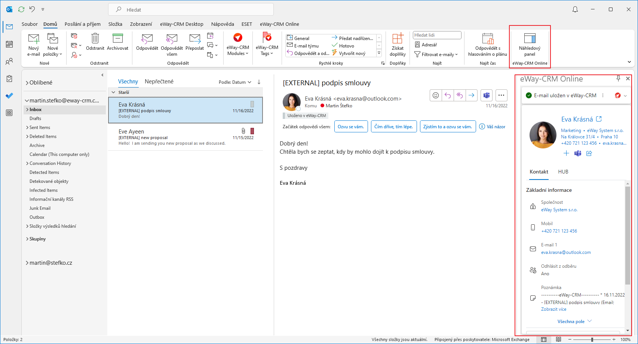The height and width of the screenshot is (344, 638).
Task: Open the Soubor menu
Action: (30, 24)
